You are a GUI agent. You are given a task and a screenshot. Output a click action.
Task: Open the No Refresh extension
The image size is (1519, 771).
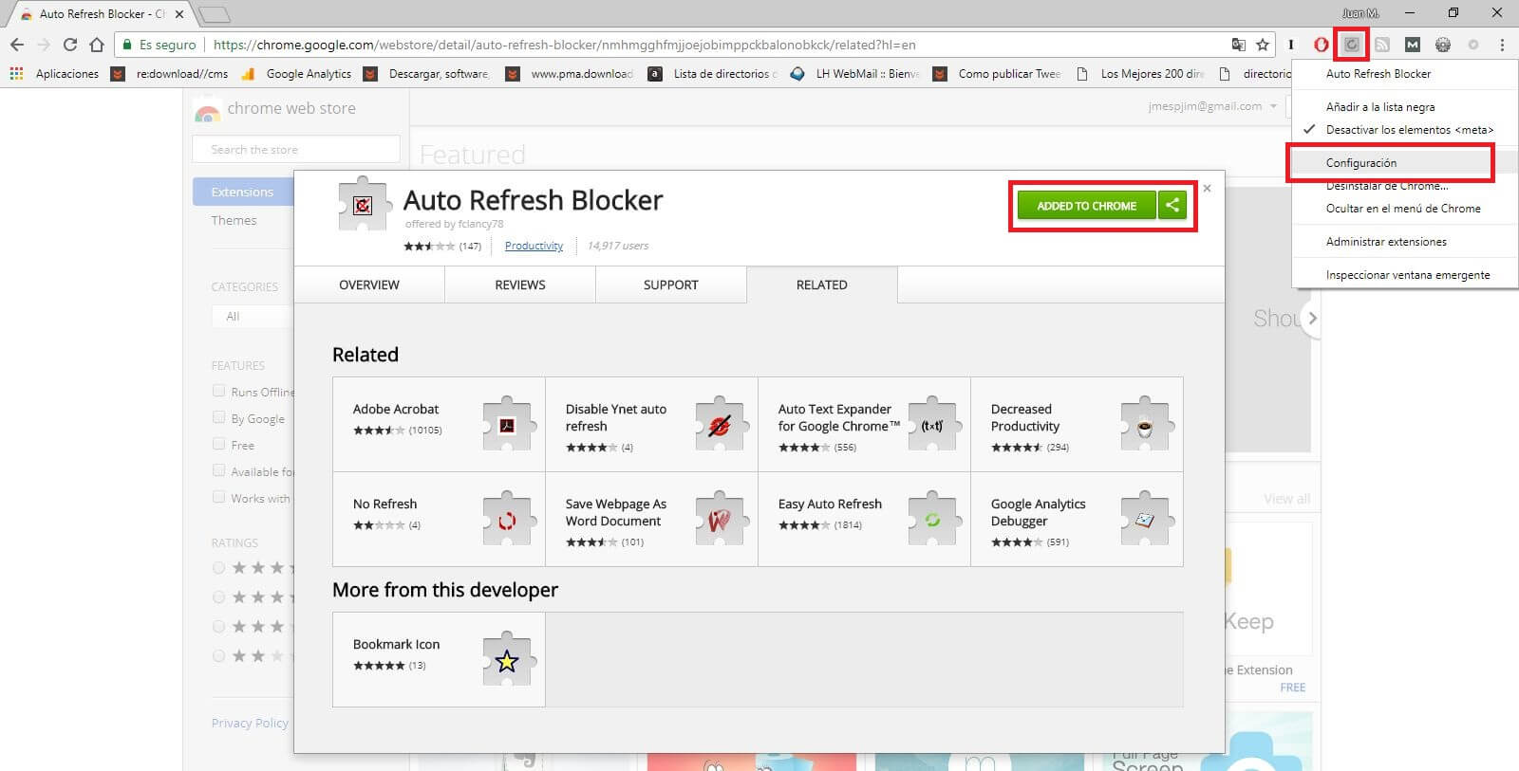tap(439, 519)
